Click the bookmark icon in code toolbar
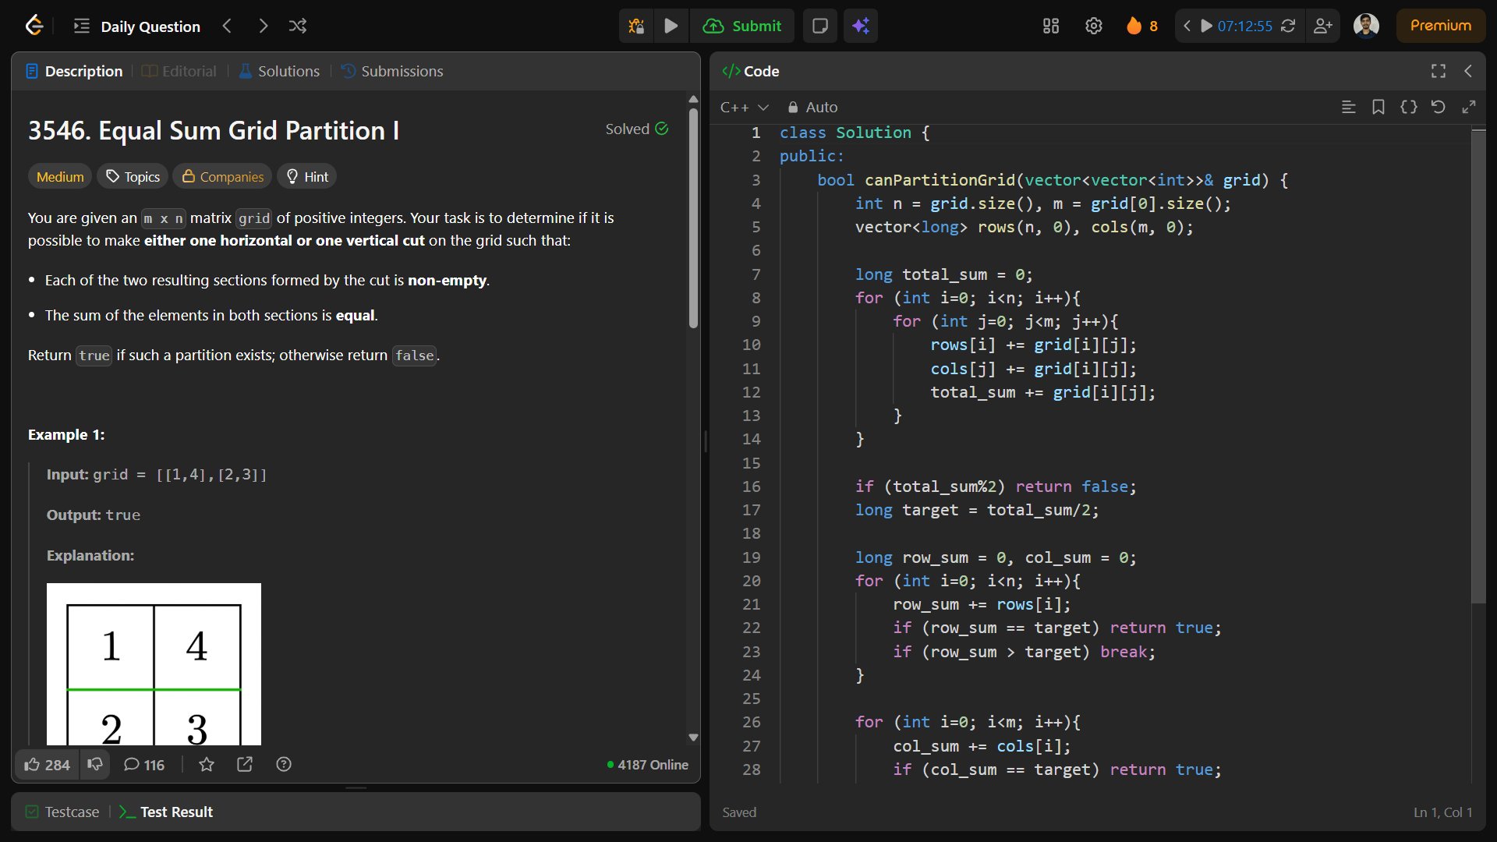1497x842 pixels. [1378, 107]
